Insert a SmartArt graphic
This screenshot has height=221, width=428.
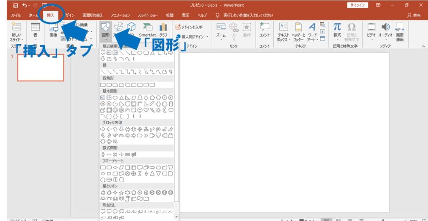click(x=147, y=30)
